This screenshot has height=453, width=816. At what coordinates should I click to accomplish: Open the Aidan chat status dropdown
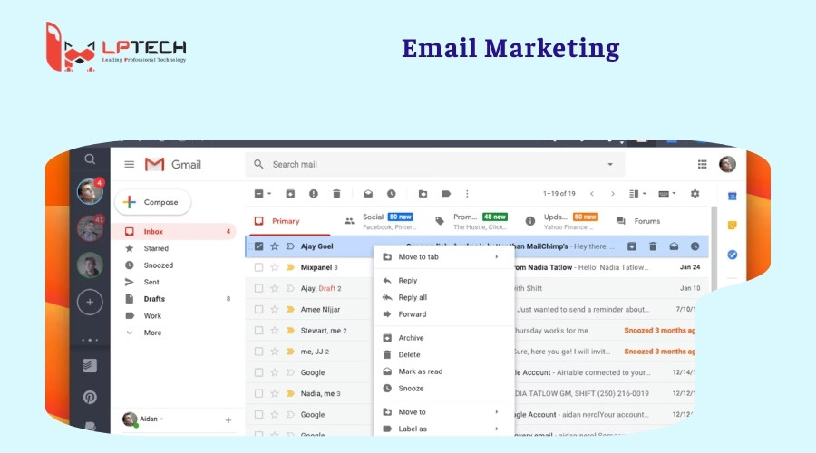[162, 419]
